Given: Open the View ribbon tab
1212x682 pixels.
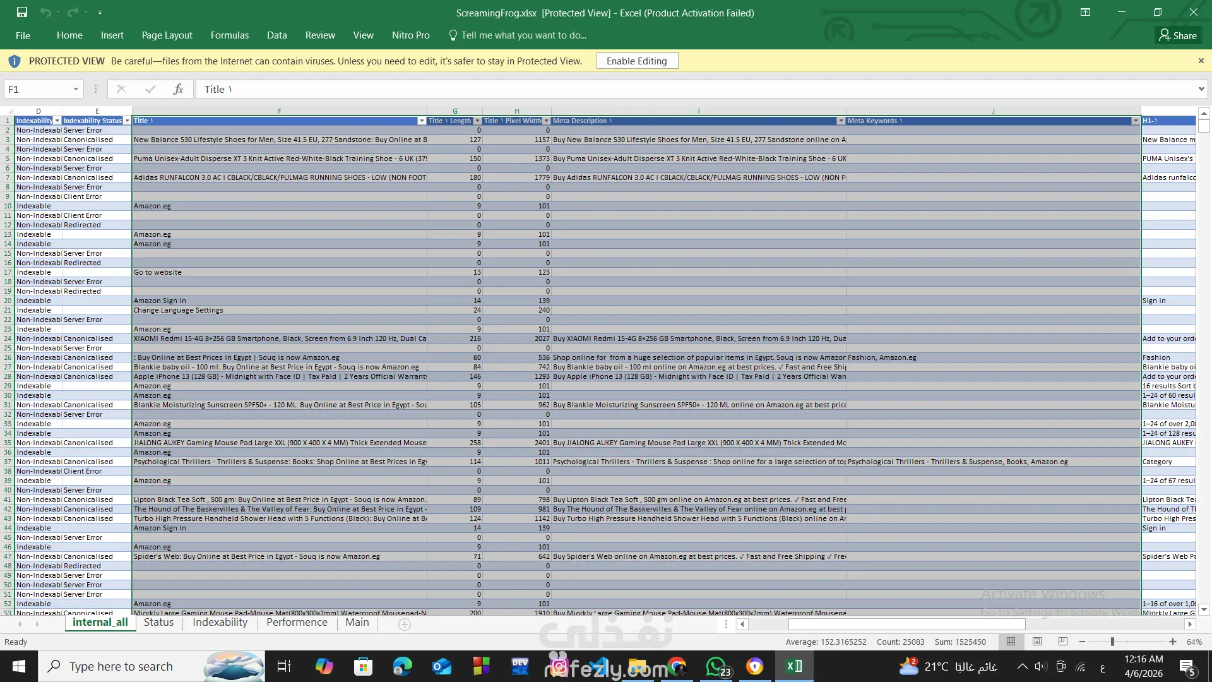Looking at the screenshot, I should pyautogui.click(x=364, y=35).
